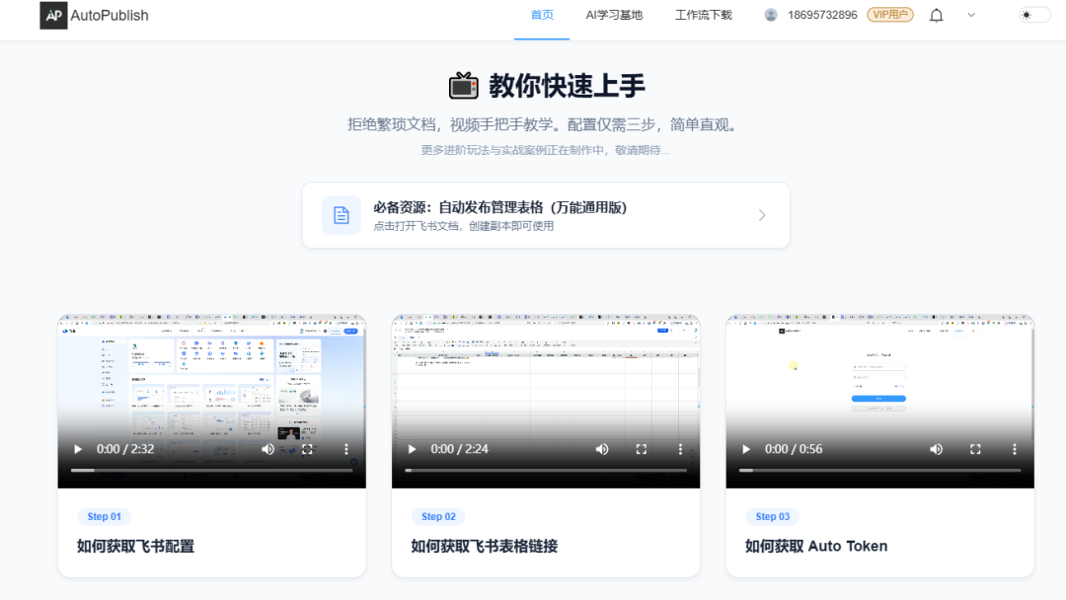Viewport: 1066px width, 600px height.
Task: Play the Step 01 video
Action: 78,449
